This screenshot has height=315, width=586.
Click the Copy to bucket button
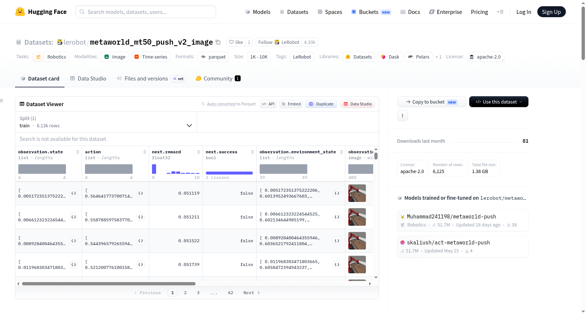click(x=431, y=102)
